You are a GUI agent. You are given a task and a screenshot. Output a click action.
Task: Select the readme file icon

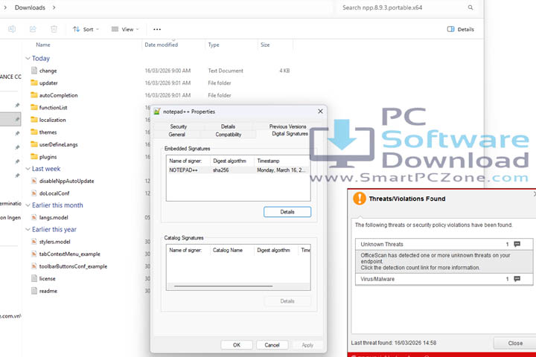click(x=33, y=291)
